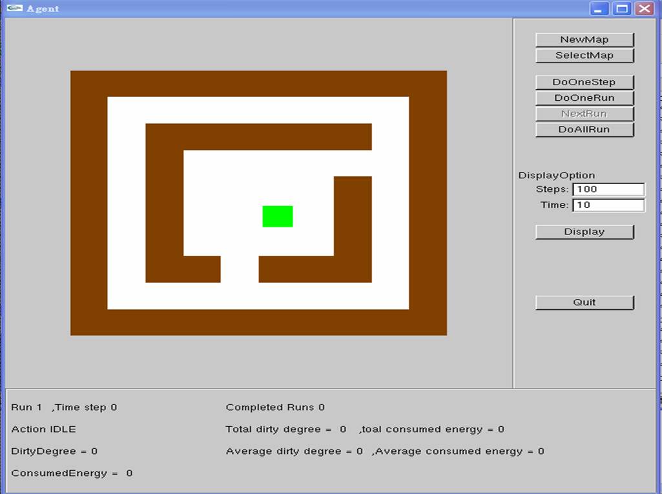Run the simulation with DoOneRun
662x494 pixels.
click(584, 98)
